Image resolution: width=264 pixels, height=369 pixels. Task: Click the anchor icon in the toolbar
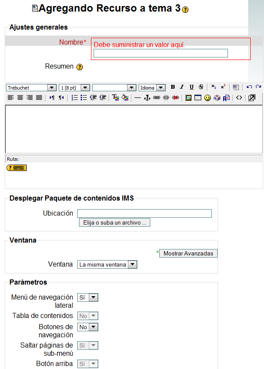(x=147, y=98)
